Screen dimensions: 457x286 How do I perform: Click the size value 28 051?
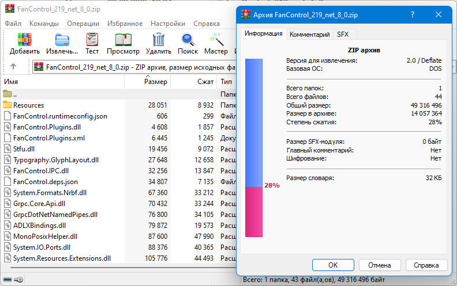158,105
